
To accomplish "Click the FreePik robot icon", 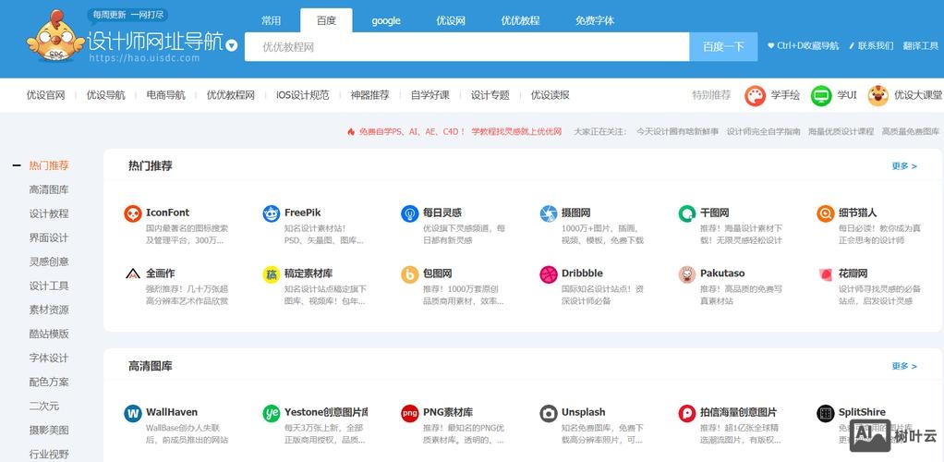I will [x=272, y=213].
